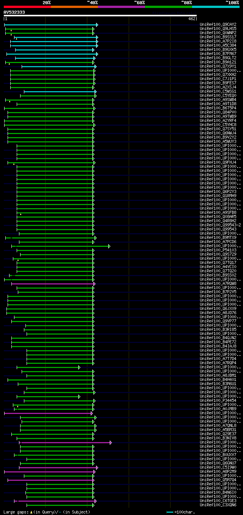Click the UniRef100_A2XSJ4 label
The height and width of the screenshot is (515, 243).
coord(218,87)
